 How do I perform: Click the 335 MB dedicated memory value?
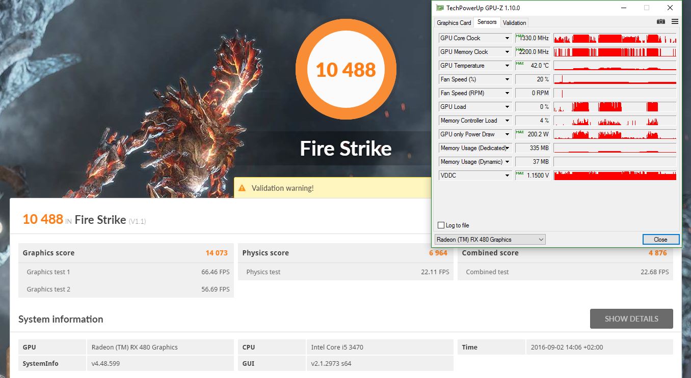point(533,148)
